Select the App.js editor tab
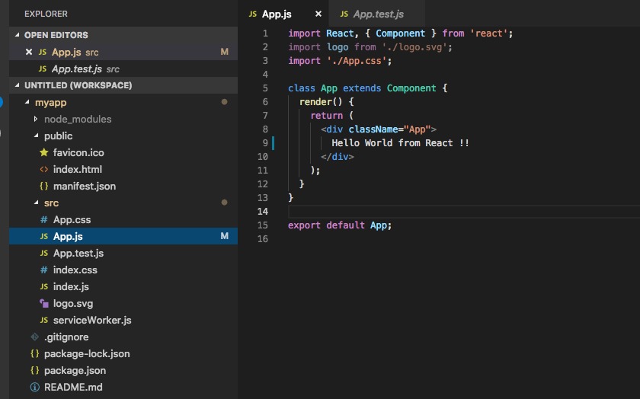Image resolution: width=640 pixels, height=399 pixels. coord(276,14)
